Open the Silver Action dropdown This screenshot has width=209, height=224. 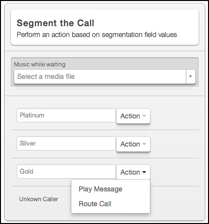coord(133,144)
